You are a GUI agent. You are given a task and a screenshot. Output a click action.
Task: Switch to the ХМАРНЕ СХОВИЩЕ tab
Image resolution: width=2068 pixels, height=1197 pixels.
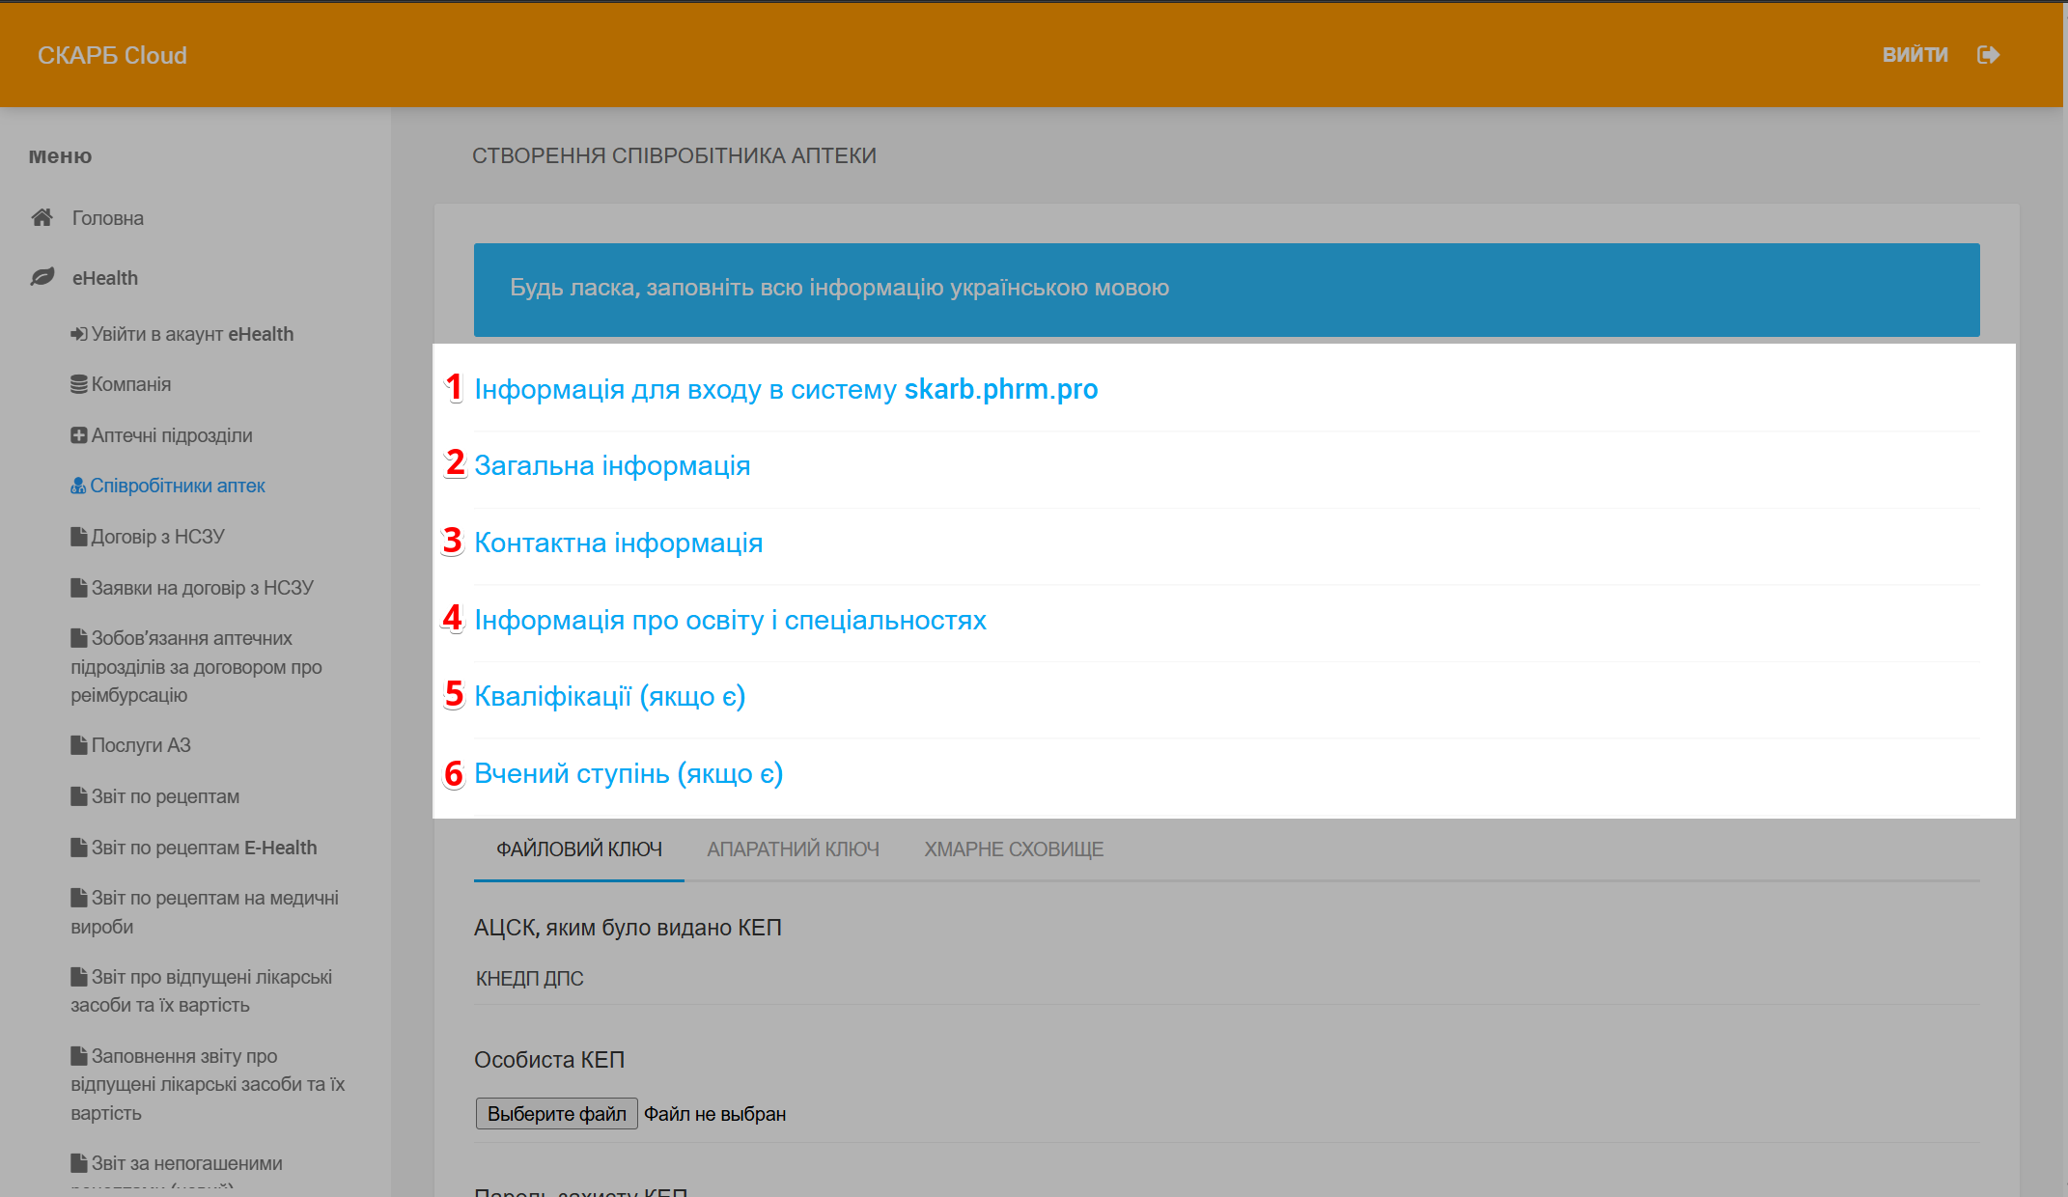[x=1013, y=849]
